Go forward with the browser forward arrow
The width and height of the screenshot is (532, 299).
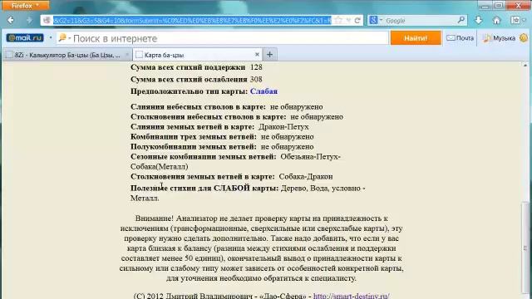click(29, 20)
